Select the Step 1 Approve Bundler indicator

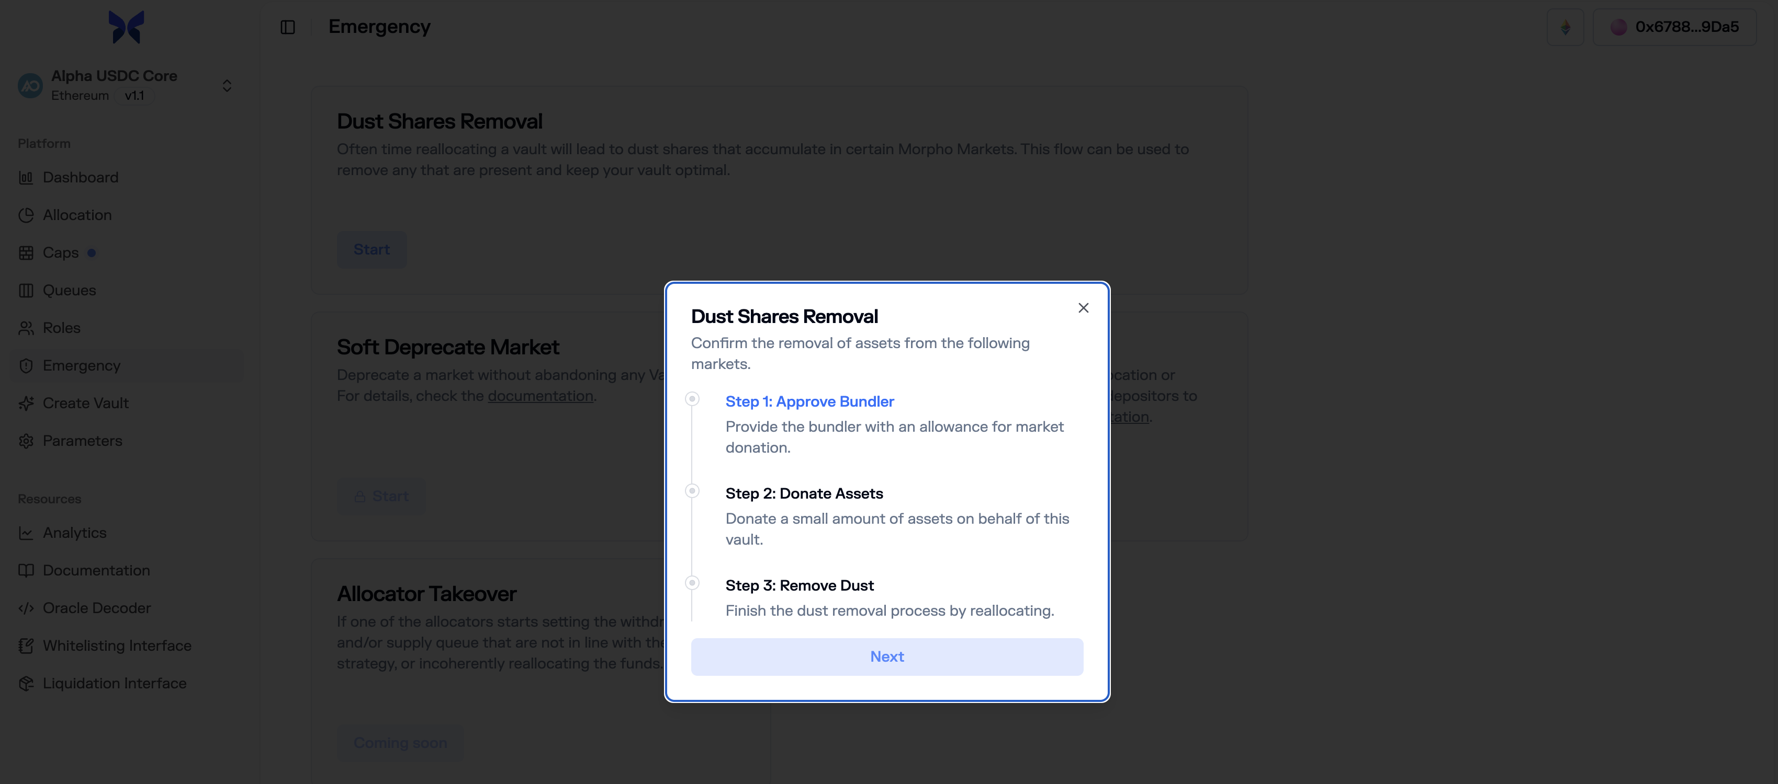(692, 399)
